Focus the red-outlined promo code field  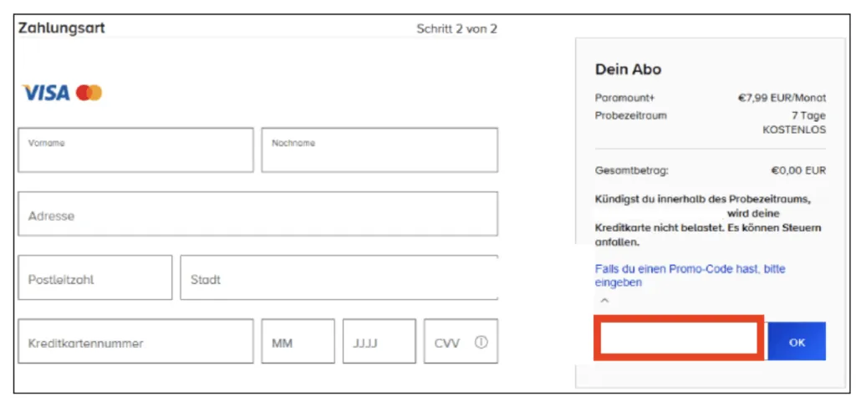(678, 338)
